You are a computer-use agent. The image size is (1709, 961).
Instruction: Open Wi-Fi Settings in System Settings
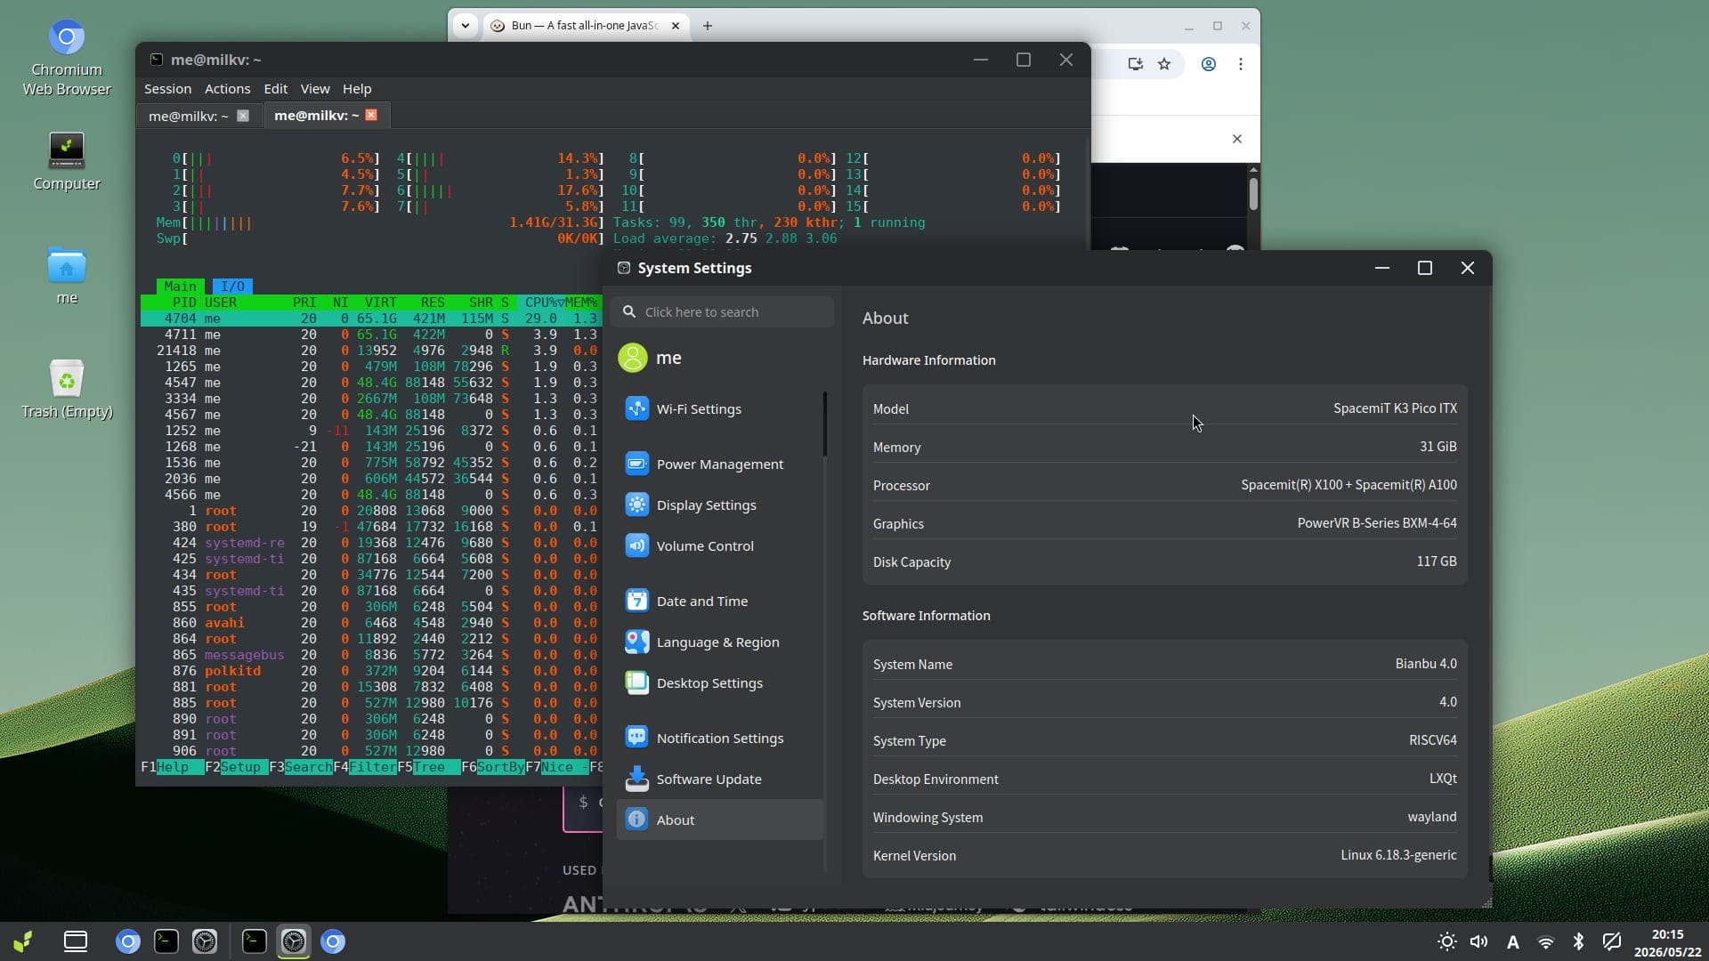tap(720, 409)
